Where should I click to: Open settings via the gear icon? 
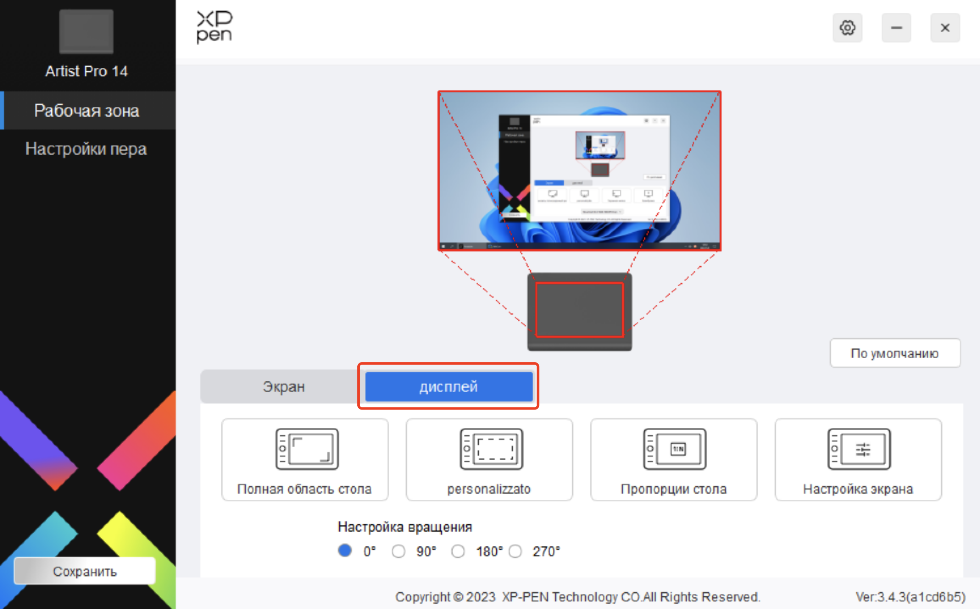(847, 28)
